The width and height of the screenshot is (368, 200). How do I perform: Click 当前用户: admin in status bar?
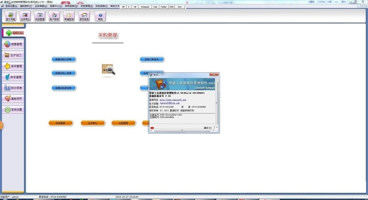10,197
